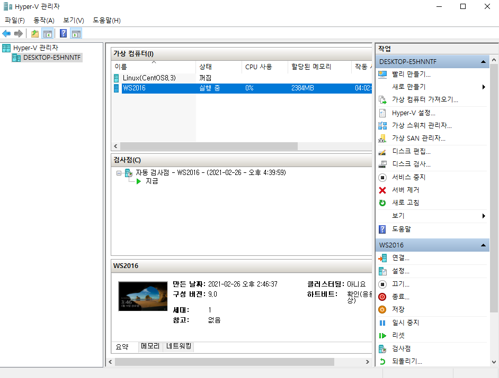Image resolution: width=499 pixels, height=378 pixels.
Task: Click the 연결... action text
Action: click(400, 258)
